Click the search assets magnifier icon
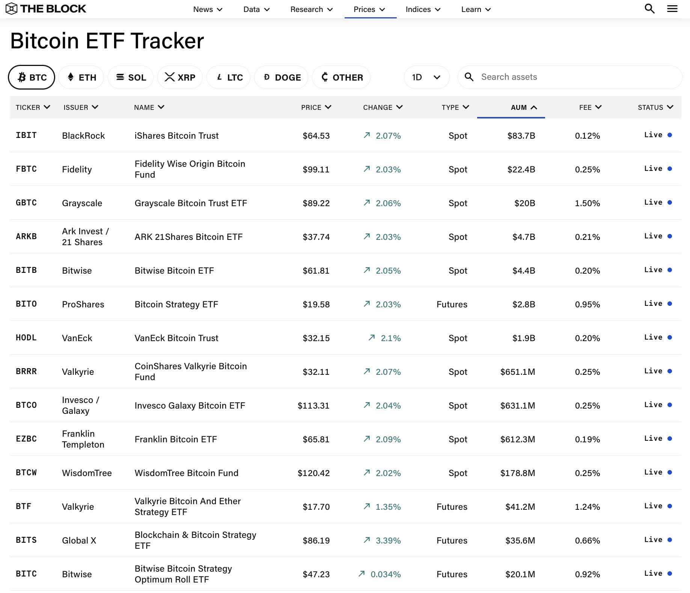 [x=469, y=77]
